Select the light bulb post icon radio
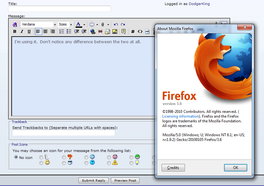 [131, 163]
